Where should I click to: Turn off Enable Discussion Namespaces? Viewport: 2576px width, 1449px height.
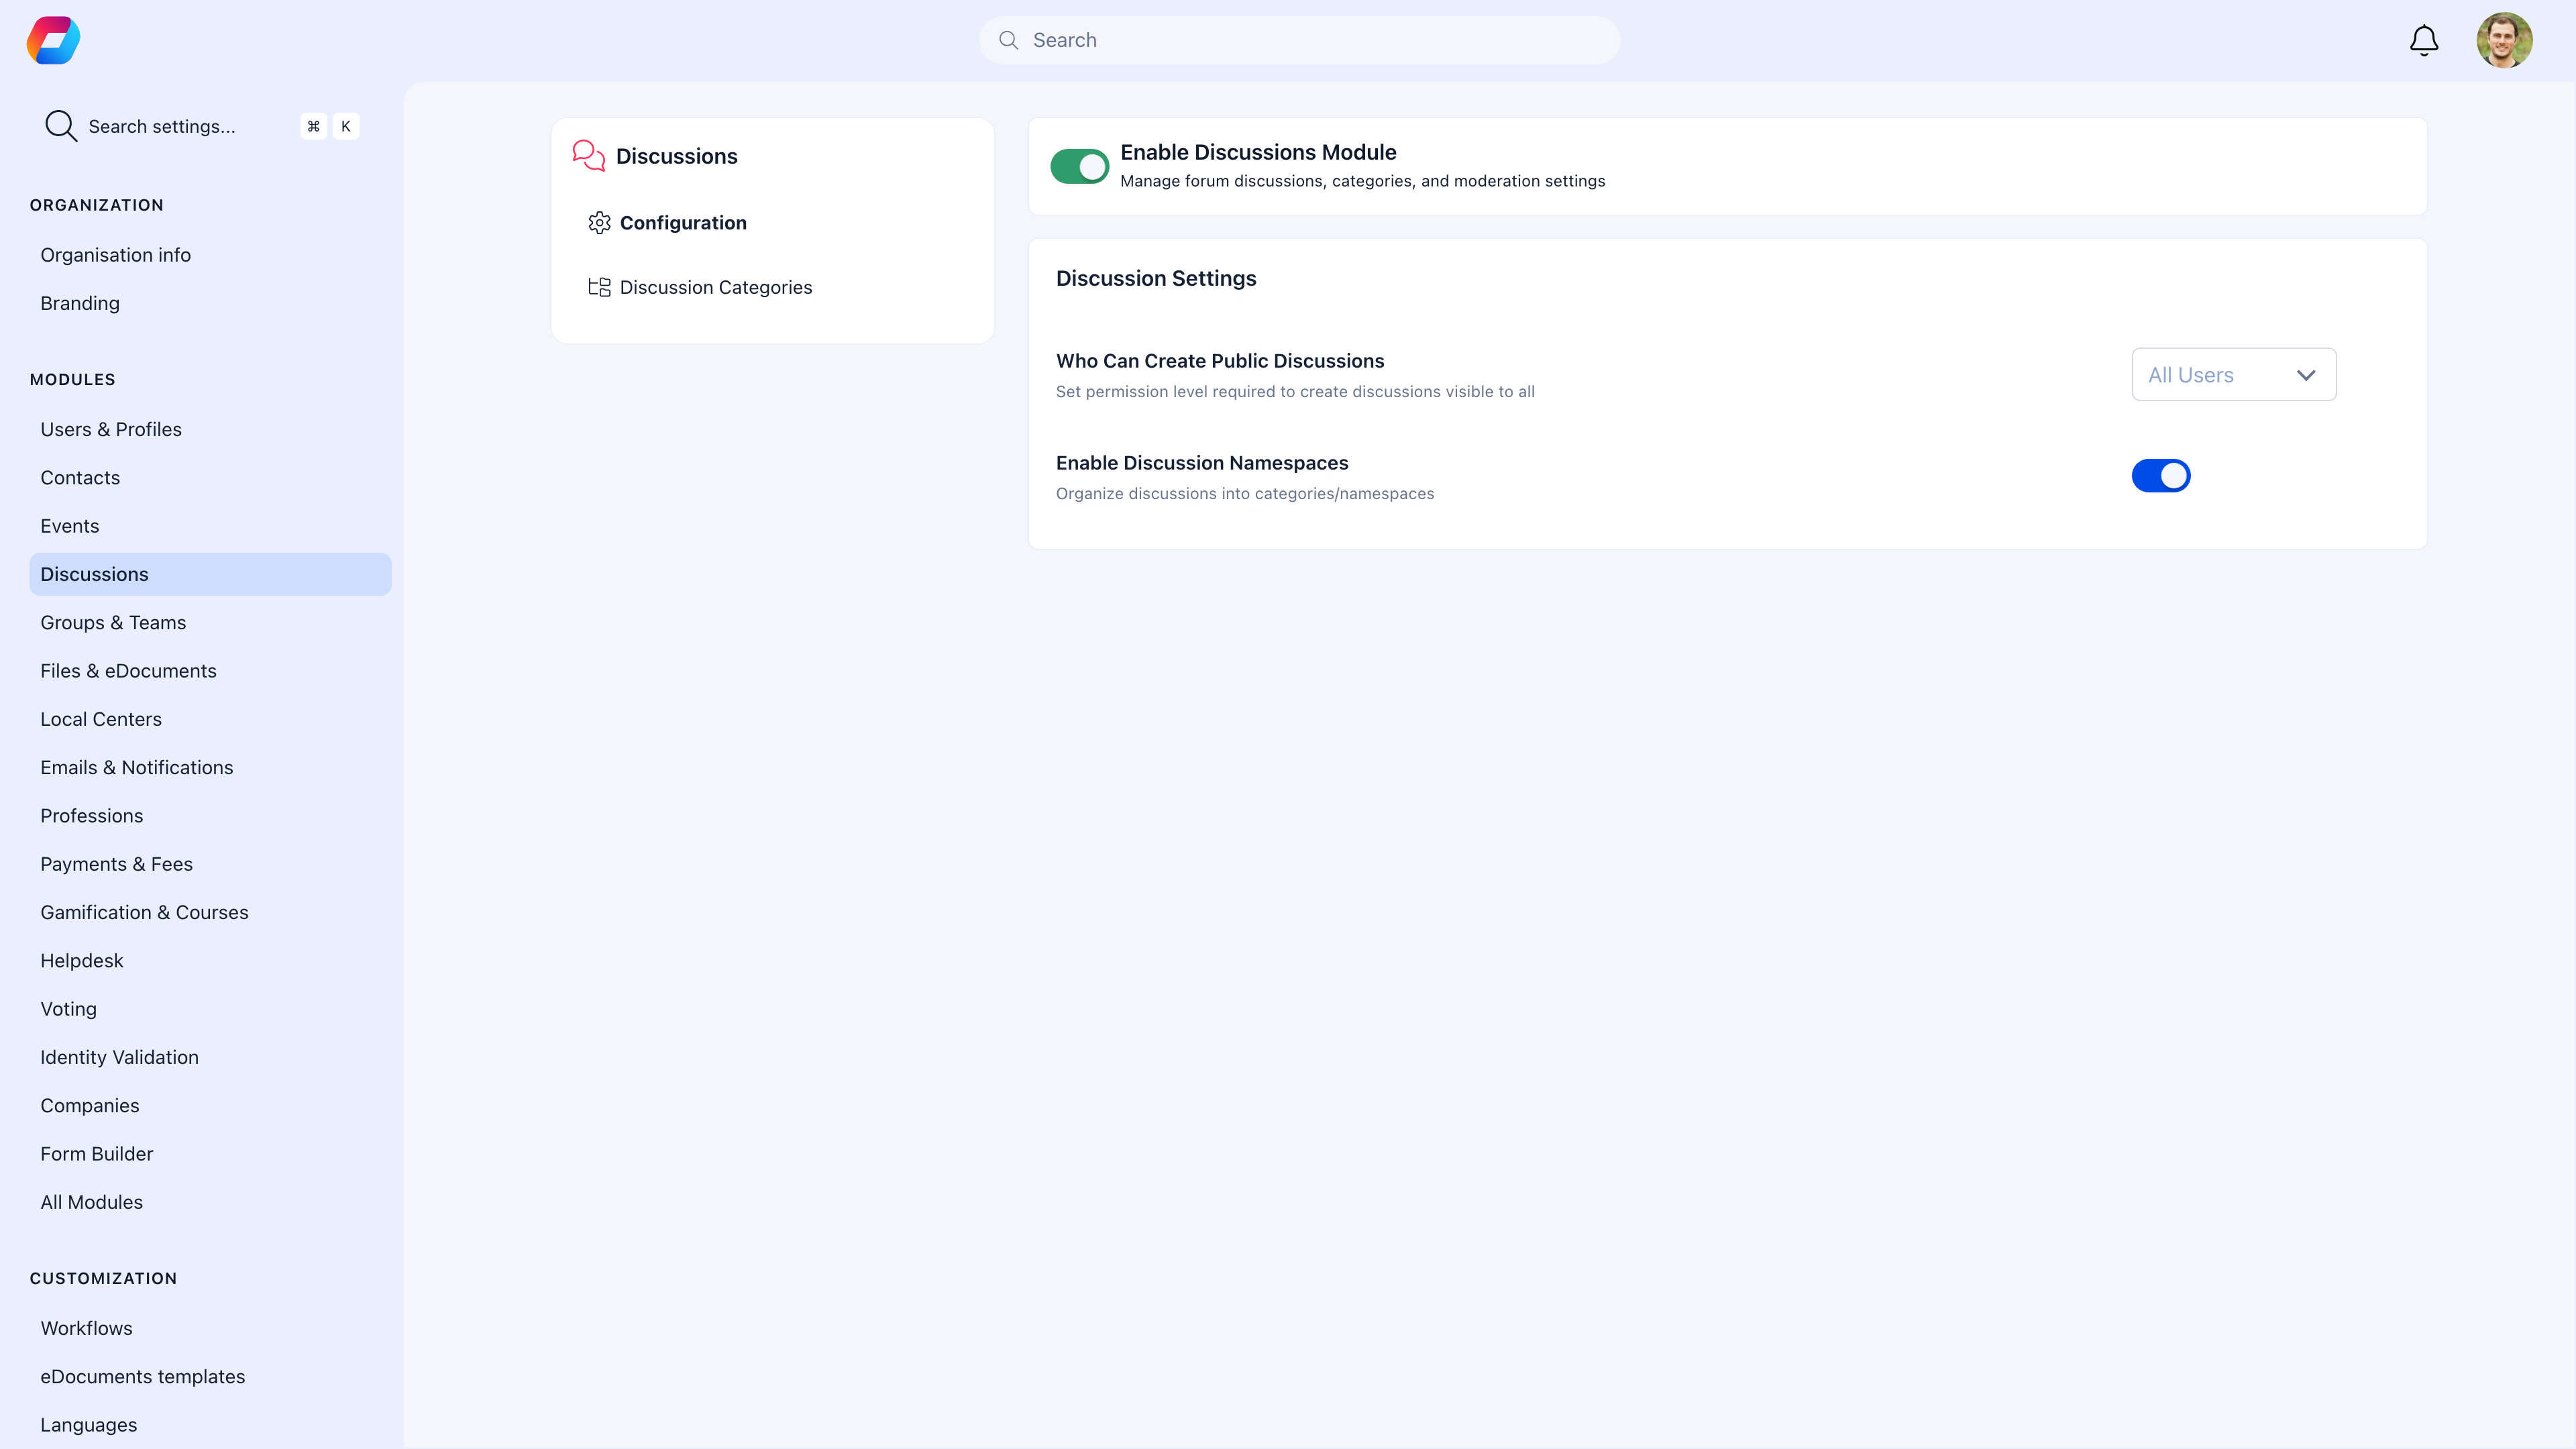point(2162,476)
